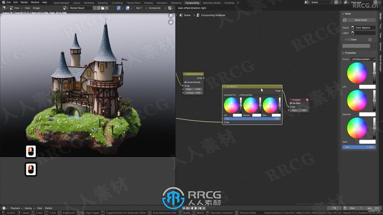Open the File menu
The width and height of the screenshot is (383, 215).
(9, 2)
